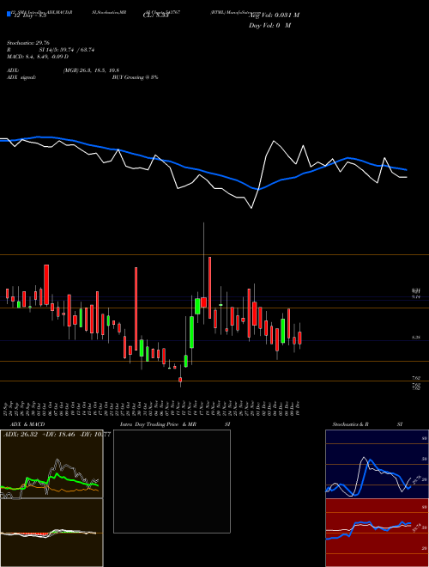
Task: Click the 'Stochastics & R' panel title
Action: (x=350, y=424)
